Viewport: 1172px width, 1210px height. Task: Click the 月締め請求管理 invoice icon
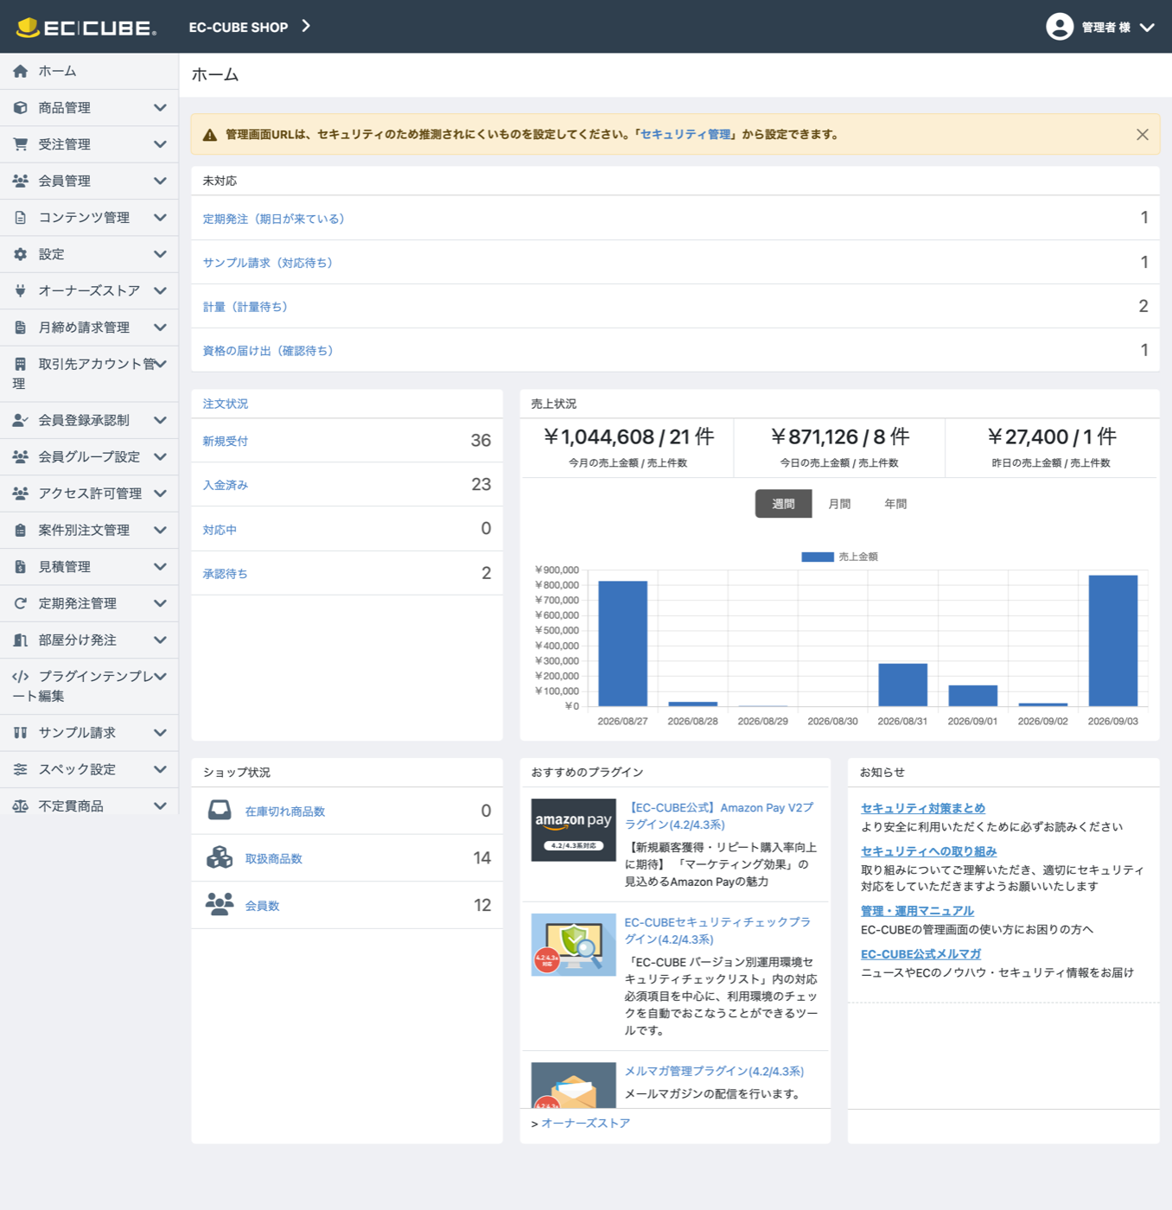(x=20, y=328)
